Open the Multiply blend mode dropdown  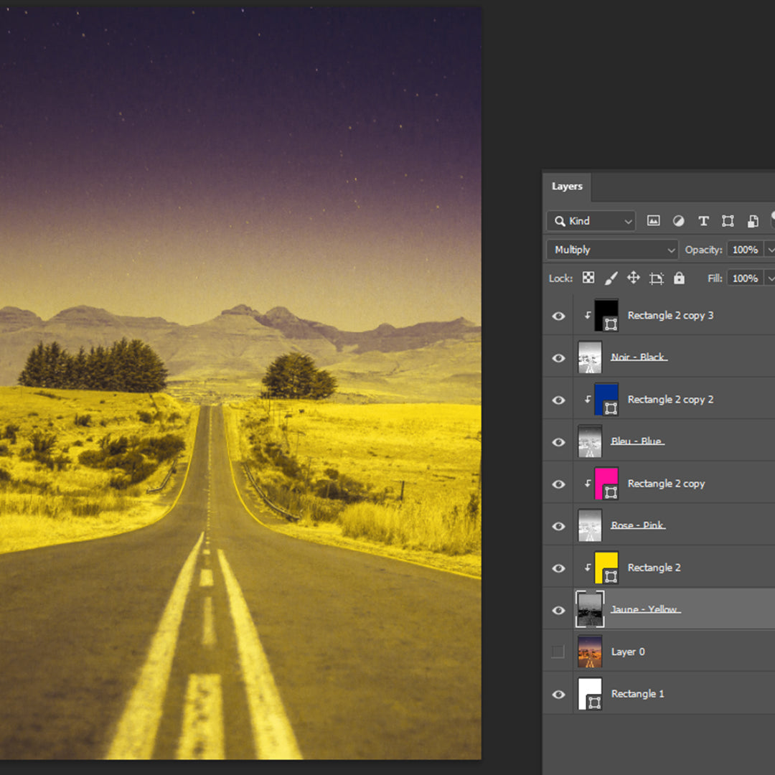tap(611, 250)
